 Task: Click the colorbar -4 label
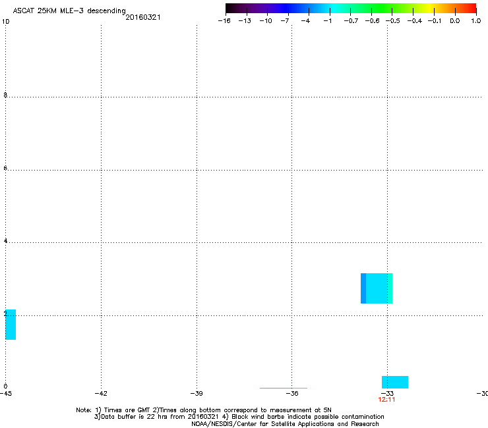[x=305, y=21]
